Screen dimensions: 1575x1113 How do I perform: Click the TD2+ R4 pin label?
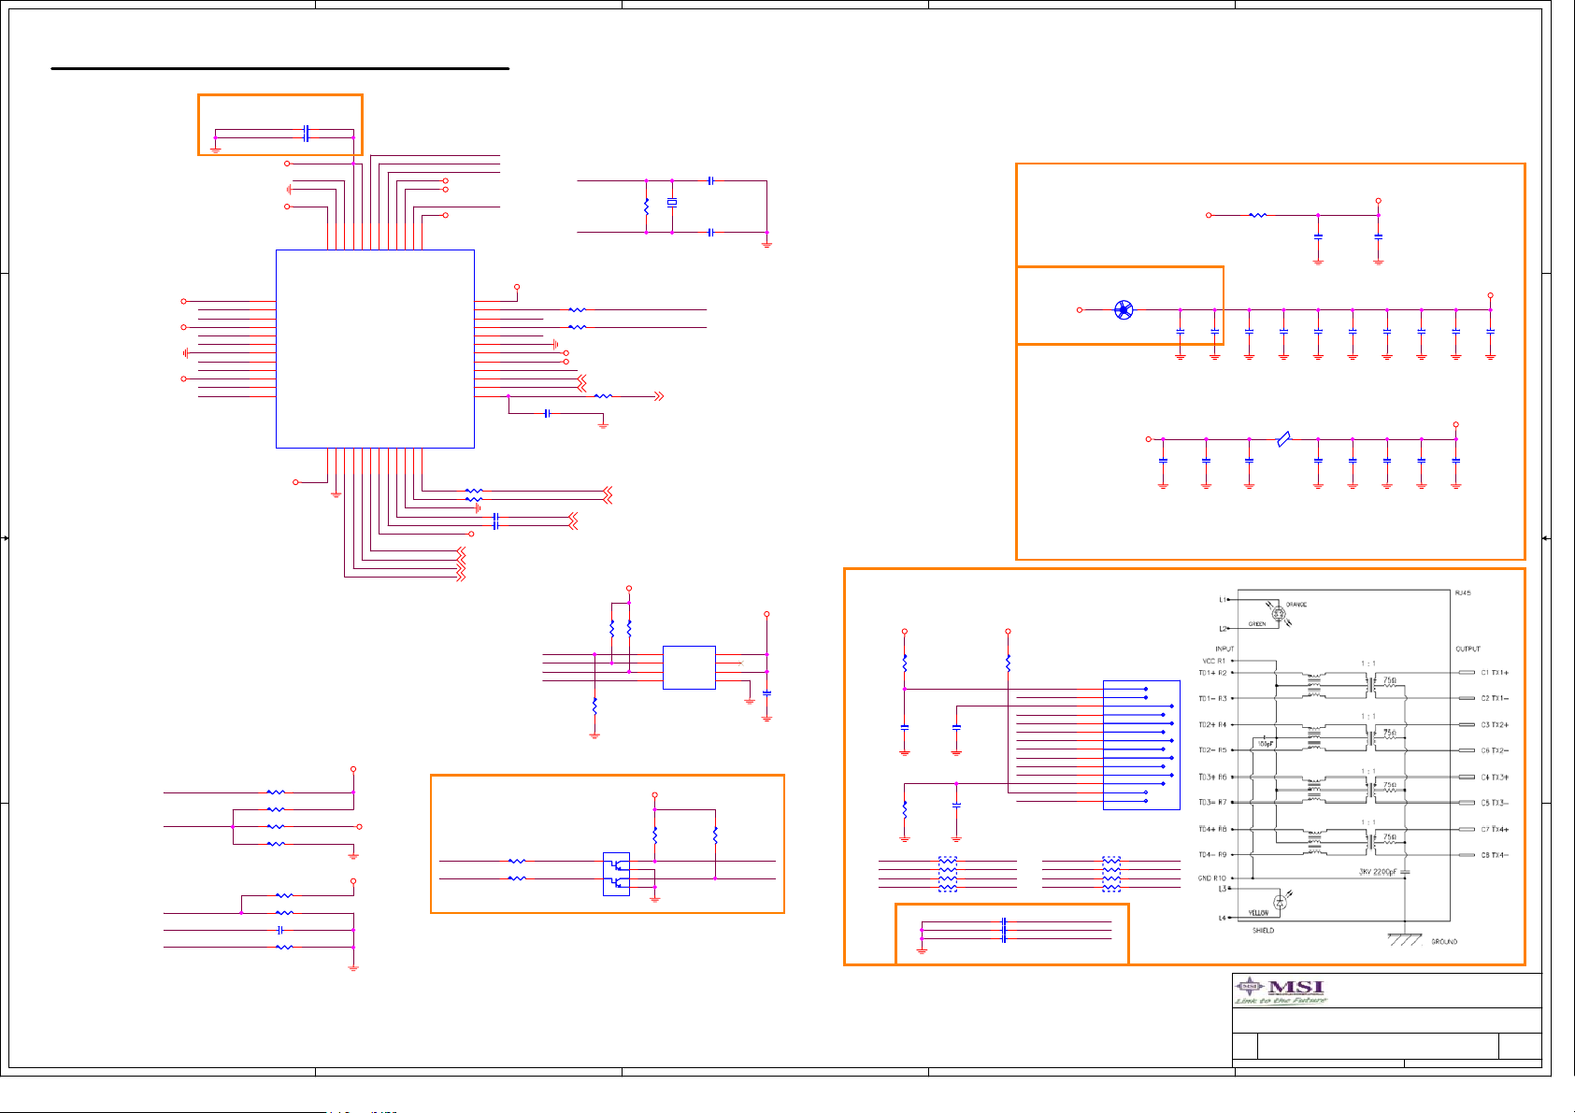[1212, 724]
